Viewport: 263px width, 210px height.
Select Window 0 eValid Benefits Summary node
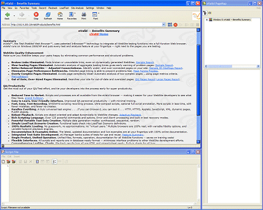[x=232, y=20]
